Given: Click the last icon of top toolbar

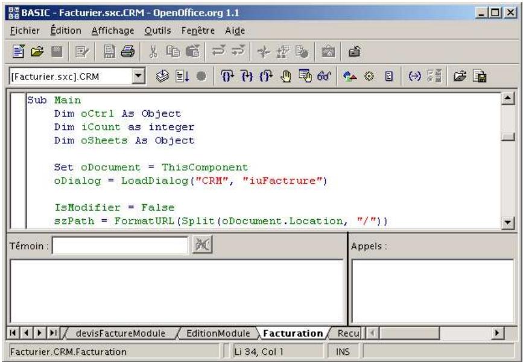Looking at the screenshot, I should (354, 52).
